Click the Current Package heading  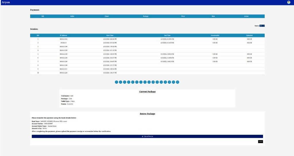pyautogui.click(x=147, y=91)
